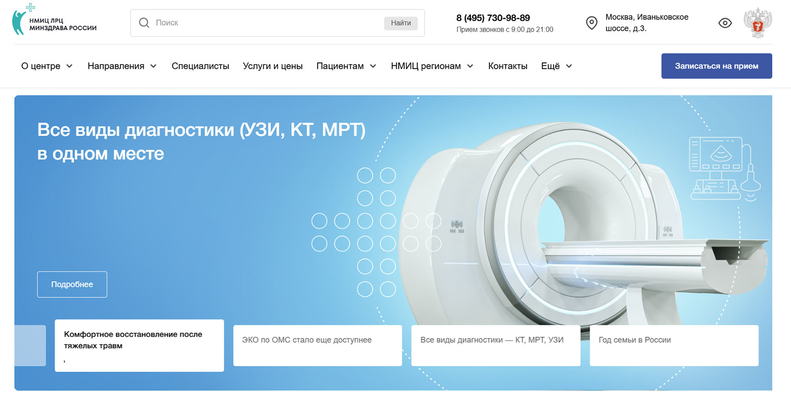Click the search magnifier icon
Image resolution: width=791 pixels, height=395 pixels.
click(144, 23)
